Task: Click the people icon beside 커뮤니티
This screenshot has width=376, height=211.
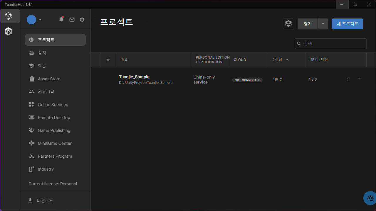Action: (x=31, y=91)
